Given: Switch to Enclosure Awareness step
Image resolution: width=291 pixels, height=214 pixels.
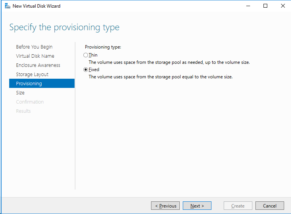Looking at the screenshot, I should (x=38, y=65).
